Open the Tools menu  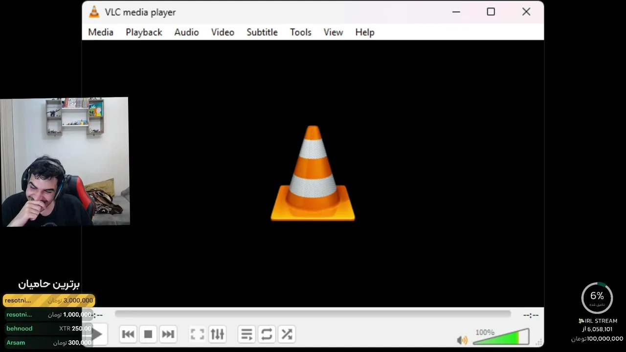300,32
